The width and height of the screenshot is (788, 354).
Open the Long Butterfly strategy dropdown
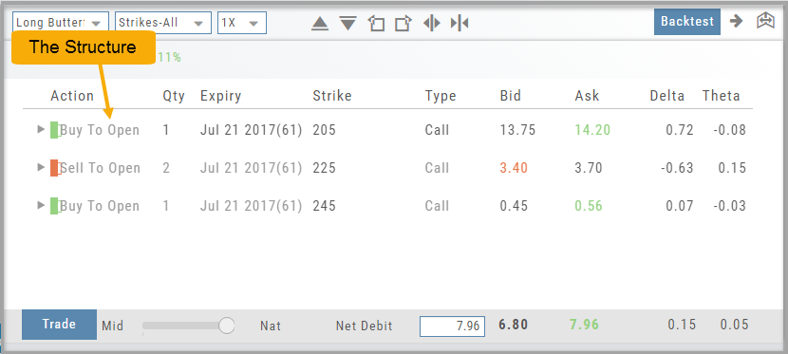click(x=61, y=23)
